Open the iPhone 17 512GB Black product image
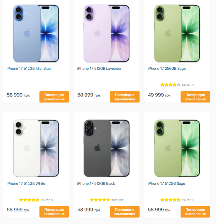The width and height of the screenshot is (216, 224). pyautogui.click(x=107, y=148)
